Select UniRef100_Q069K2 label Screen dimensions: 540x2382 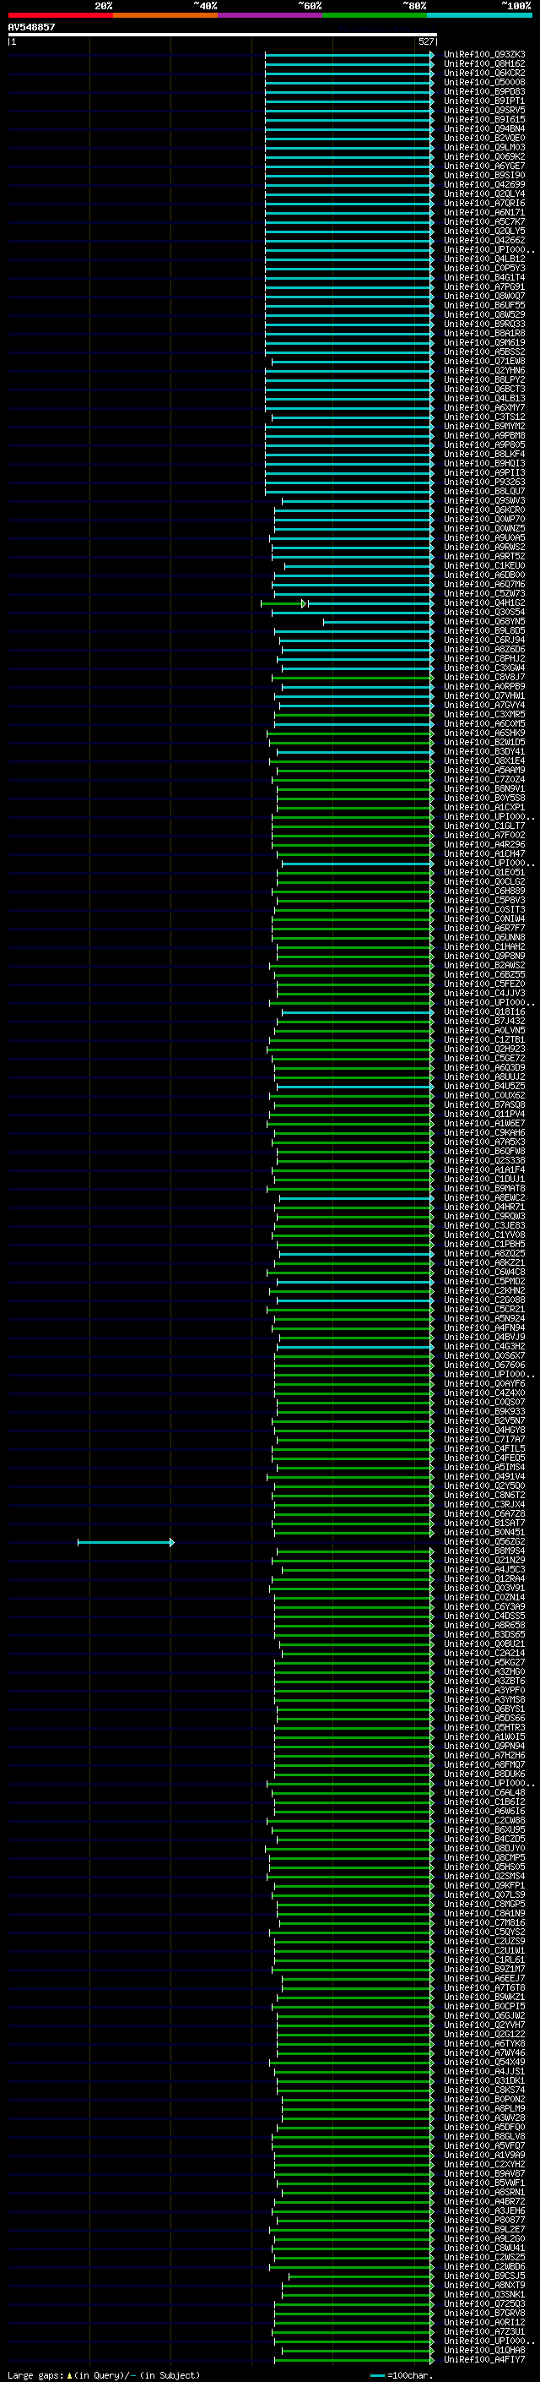pyautogui.click(x=484, y=156)
